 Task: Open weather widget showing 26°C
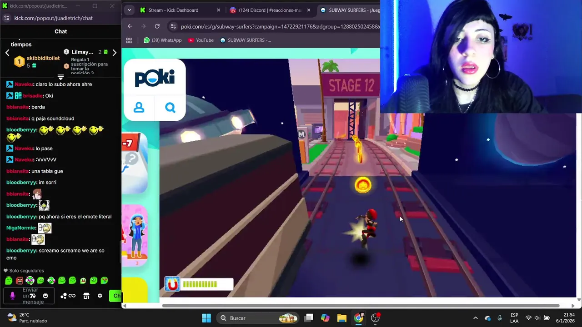coord(28,318)
